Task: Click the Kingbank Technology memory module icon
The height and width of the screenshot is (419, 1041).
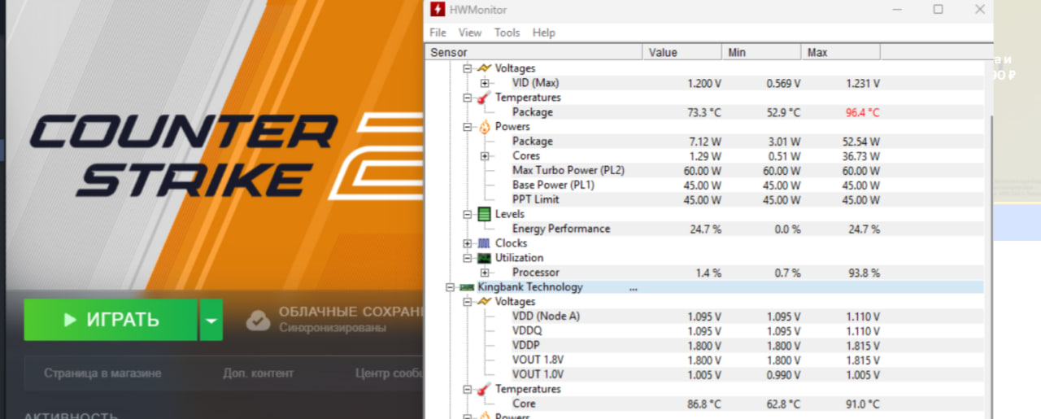Action: [467, 287]
